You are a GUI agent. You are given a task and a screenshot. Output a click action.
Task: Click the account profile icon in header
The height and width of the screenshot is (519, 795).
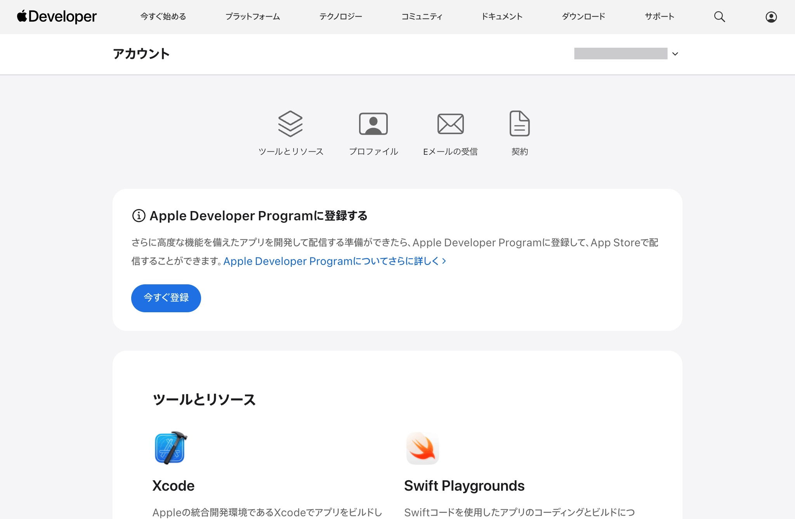point(771,17)
